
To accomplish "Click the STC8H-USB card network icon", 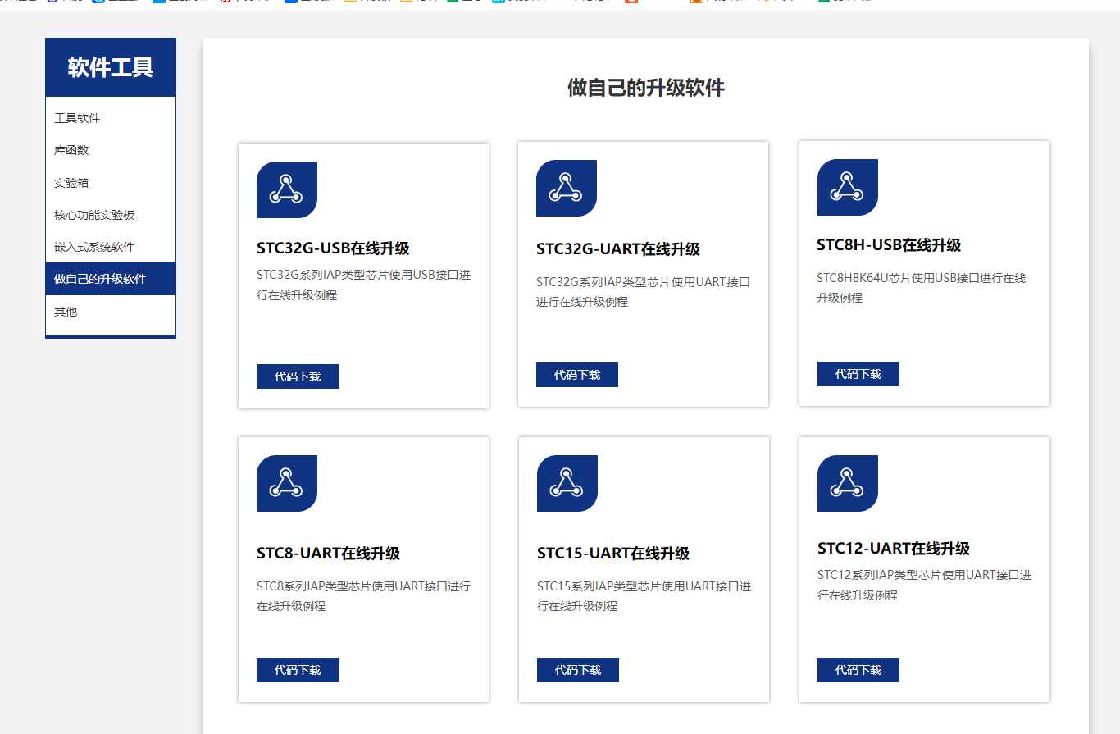I will 848,187.
